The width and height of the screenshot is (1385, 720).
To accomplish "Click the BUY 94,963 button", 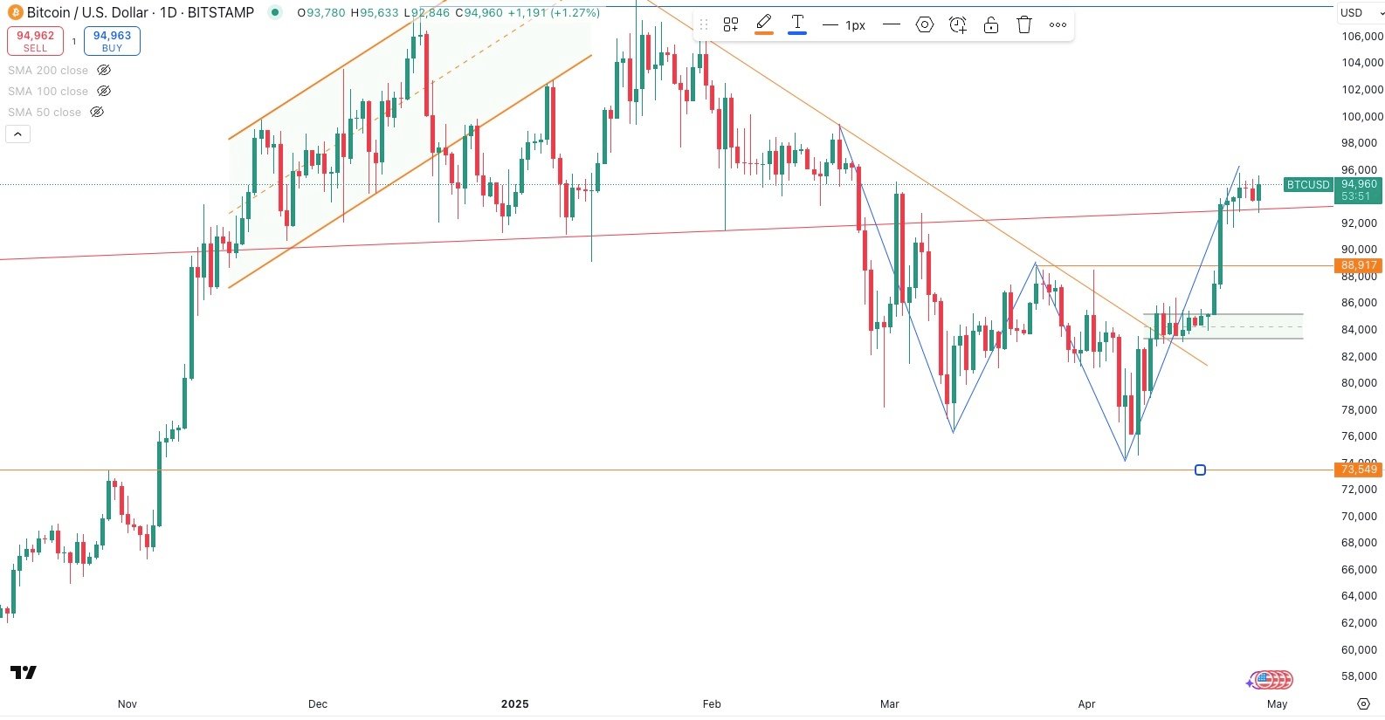I will [x=112, y=41].
